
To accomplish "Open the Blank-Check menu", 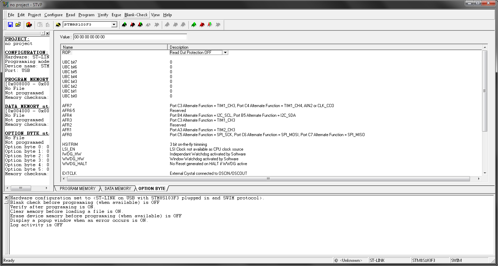I will coord(136,15).
